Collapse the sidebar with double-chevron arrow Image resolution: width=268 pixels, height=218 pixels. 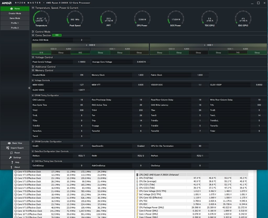pos(29,88)
